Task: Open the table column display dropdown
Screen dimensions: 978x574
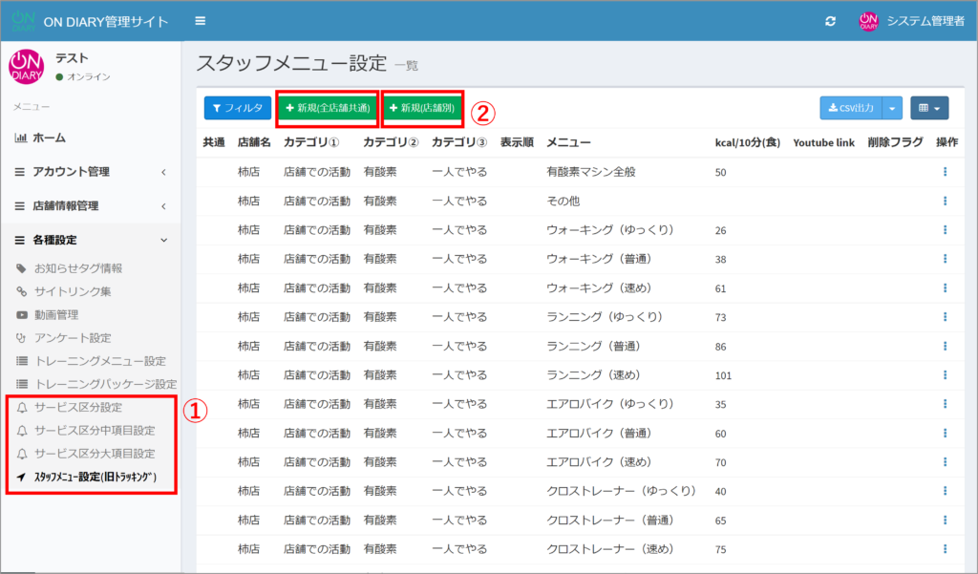Action: [x=928, y=109]
